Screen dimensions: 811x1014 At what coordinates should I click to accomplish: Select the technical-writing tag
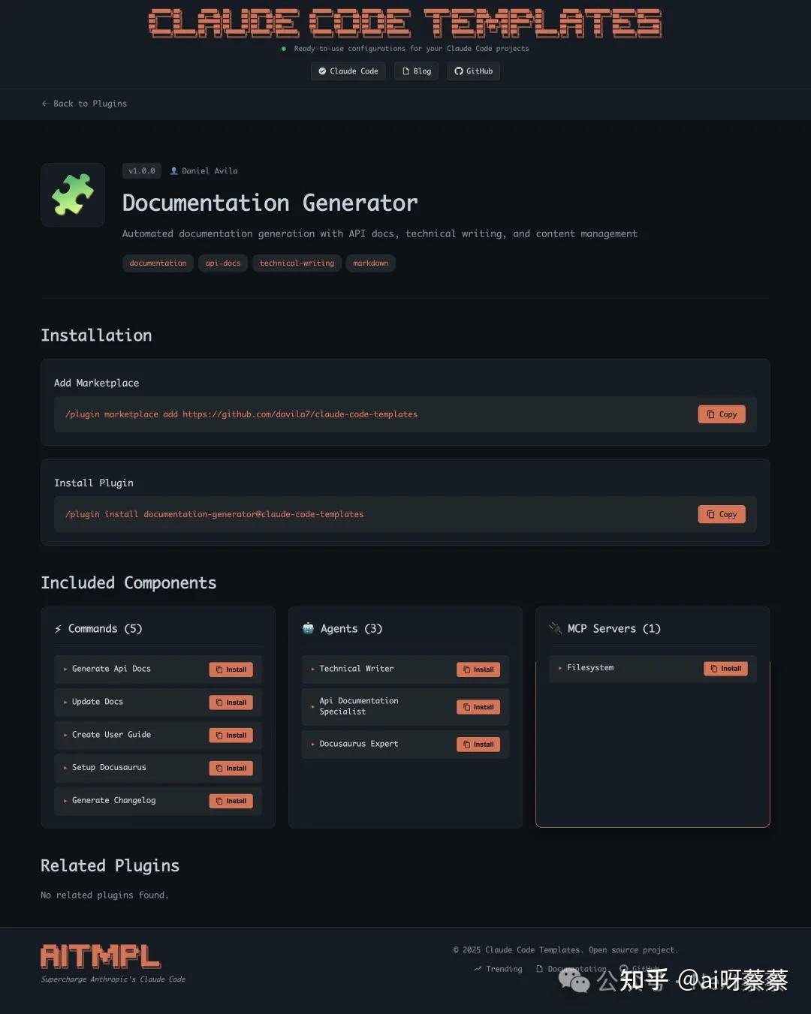(297, 263)
